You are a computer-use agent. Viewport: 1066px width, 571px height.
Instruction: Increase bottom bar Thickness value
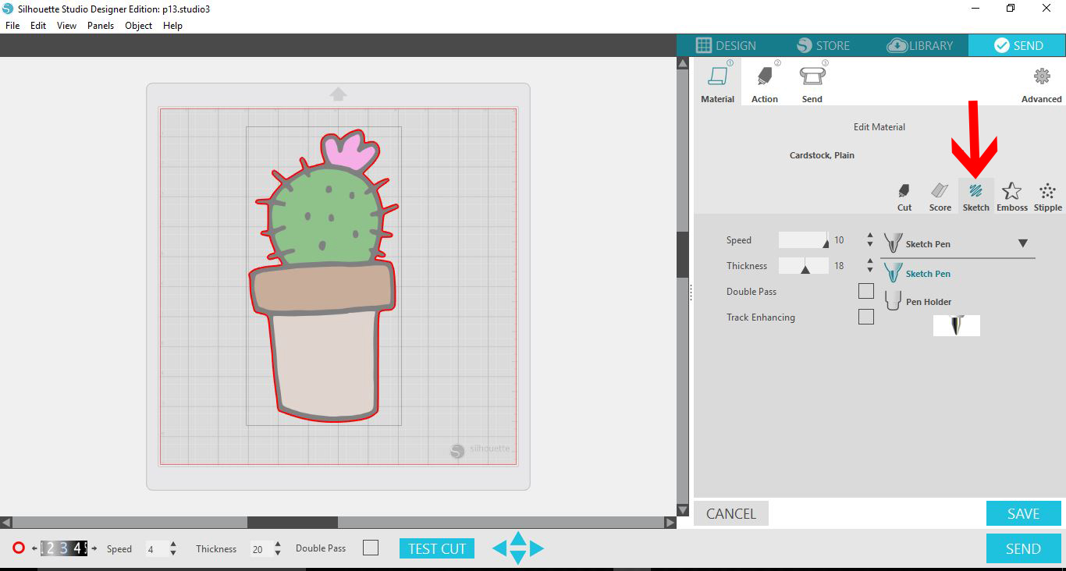[x=278, y=544]
